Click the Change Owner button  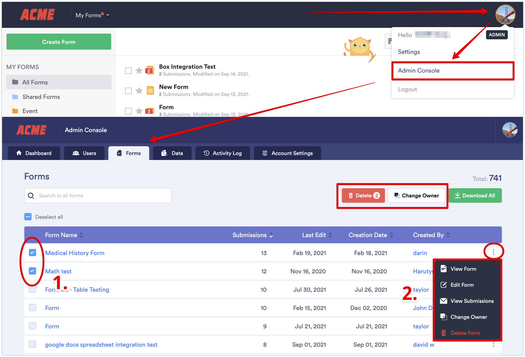point(416,195)
